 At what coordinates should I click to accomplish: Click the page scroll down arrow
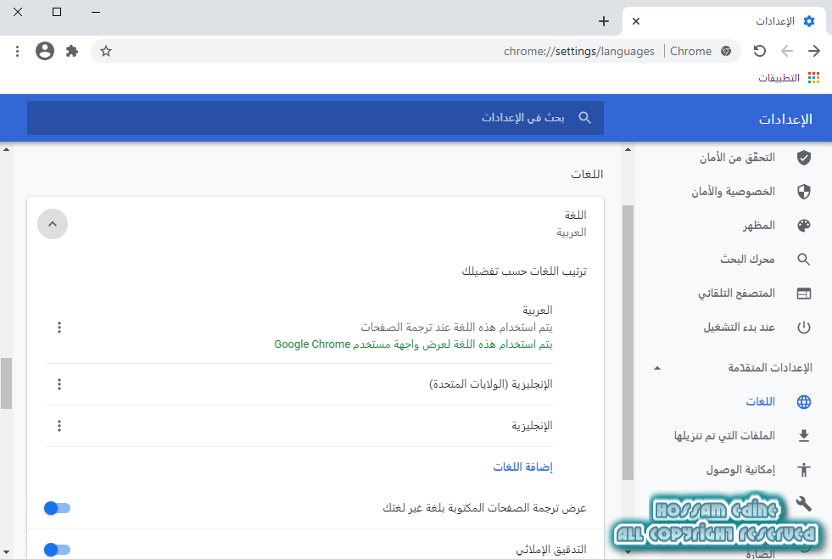(x=6, y=552)
